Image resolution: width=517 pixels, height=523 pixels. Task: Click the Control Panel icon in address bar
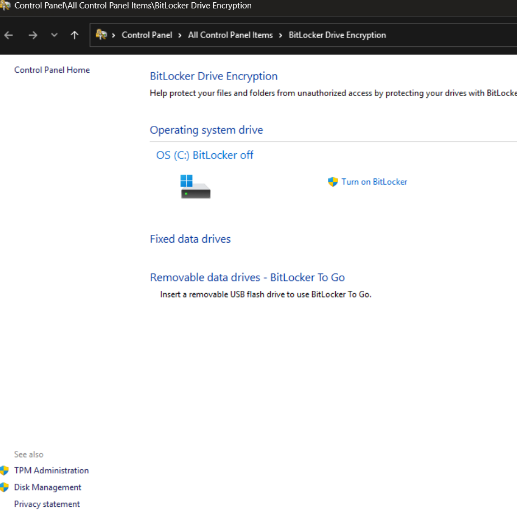click(101, 35)
